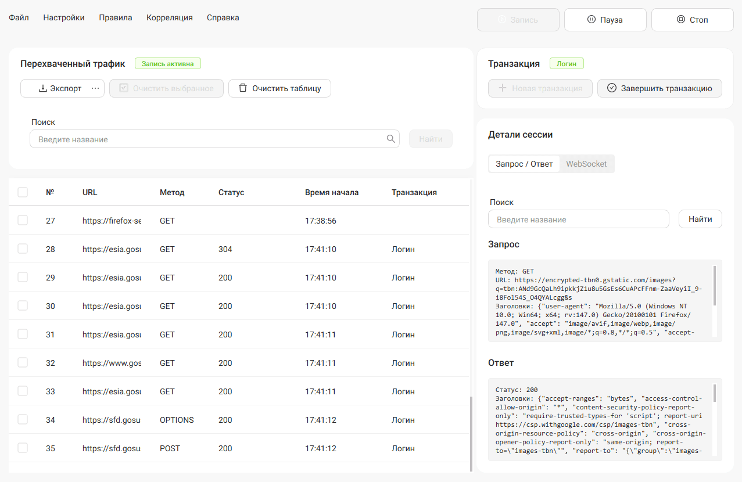Image resolution: width=742 pixels, height=482 pixels.
Task: Open the Правила menu
Action: (116, 17)
